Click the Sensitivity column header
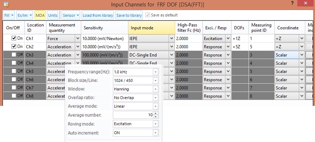Screen dimensions: 315x142 point(105,28)
